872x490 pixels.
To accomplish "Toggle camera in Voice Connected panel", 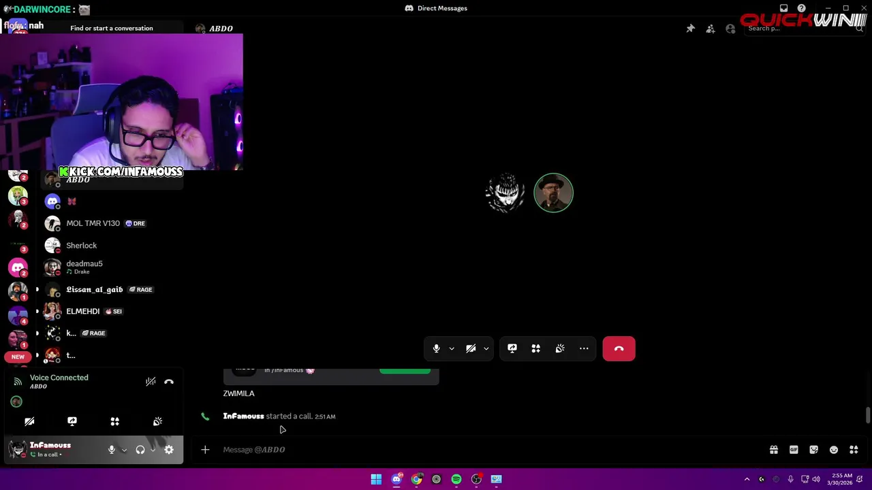I will (x=29, y=421).
